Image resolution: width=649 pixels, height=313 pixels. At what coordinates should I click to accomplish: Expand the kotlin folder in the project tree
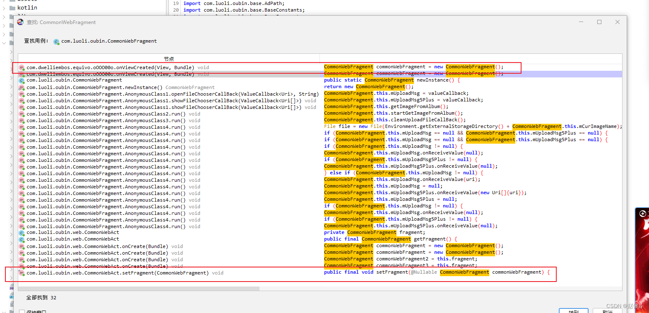pos(4,7)
